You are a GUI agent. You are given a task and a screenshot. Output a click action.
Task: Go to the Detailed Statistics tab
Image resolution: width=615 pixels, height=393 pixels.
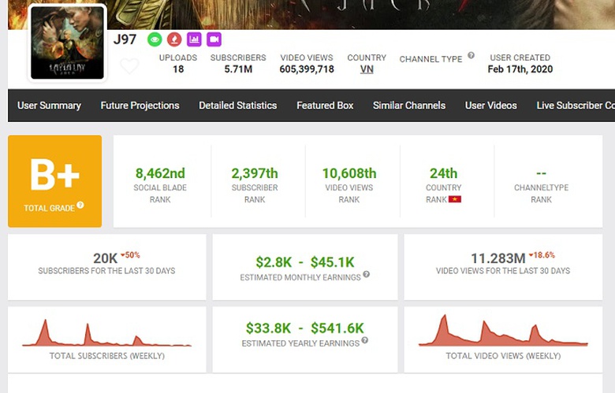(237, 106)
